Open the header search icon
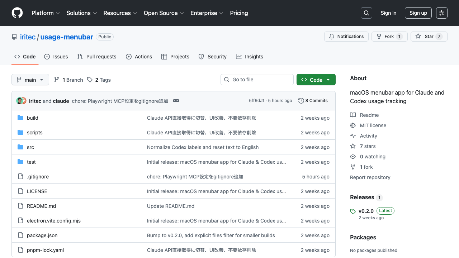459x258 pixels. 366,13
